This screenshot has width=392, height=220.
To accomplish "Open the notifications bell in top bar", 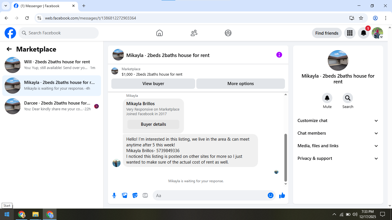I will pyautogui.click(x=363, y=33).
